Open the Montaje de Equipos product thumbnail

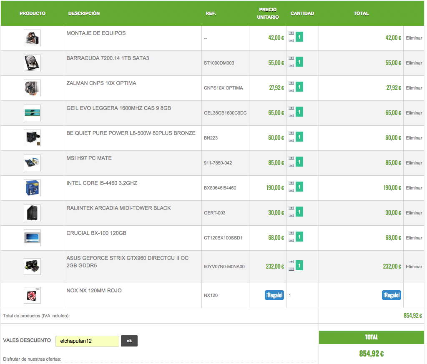[x=32, y=38]
